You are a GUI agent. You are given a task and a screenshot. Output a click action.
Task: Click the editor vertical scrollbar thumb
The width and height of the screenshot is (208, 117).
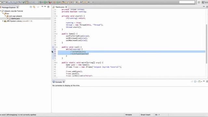[206, 44]
